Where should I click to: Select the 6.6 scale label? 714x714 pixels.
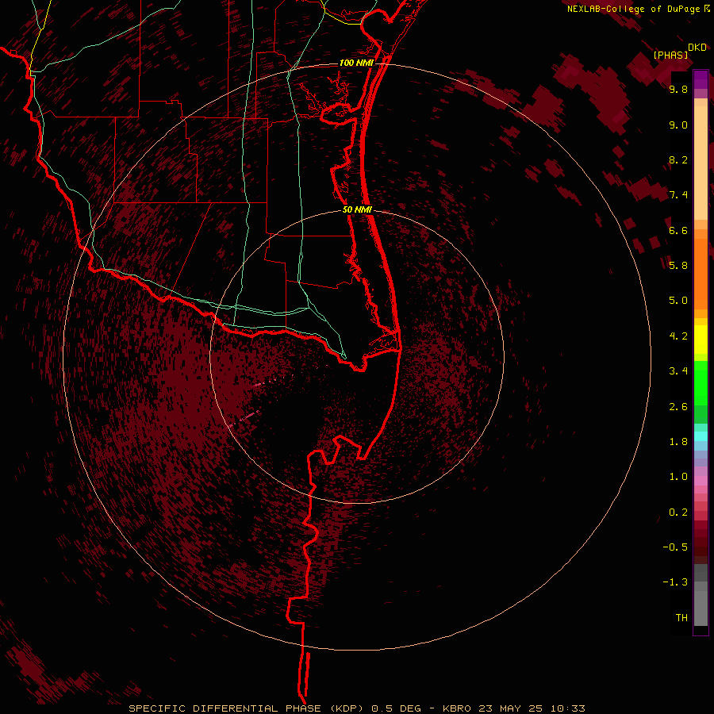coord(678,230)
